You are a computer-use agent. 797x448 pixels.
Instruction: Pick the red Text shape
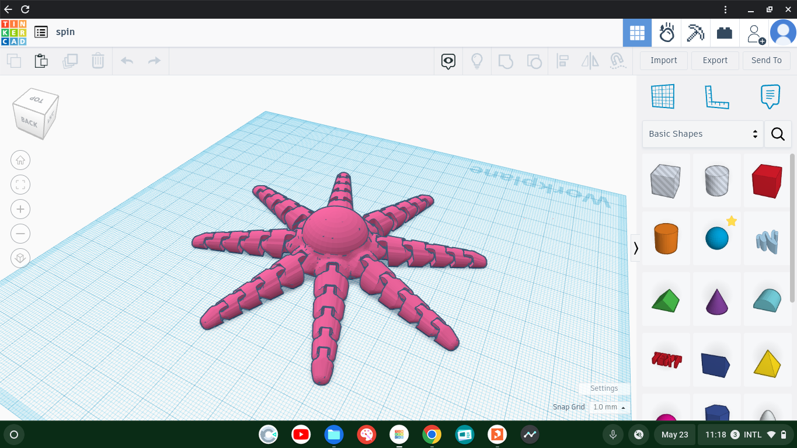666,360
